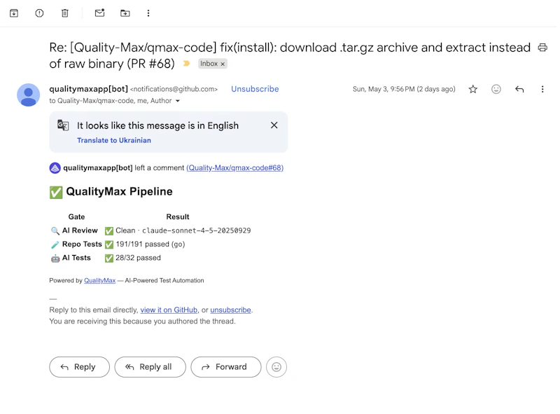Mark the email as unread

pyautogui.click(x=99, y=13)
